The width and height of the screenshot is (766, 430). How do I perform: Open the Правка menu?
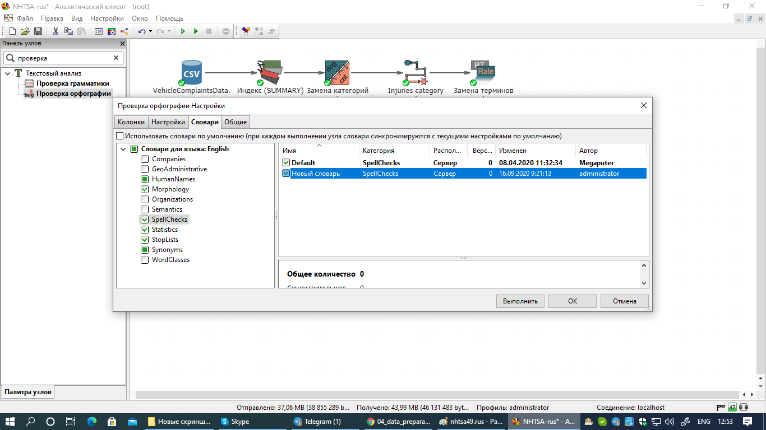pyautogui.click(x=52, y=18)
